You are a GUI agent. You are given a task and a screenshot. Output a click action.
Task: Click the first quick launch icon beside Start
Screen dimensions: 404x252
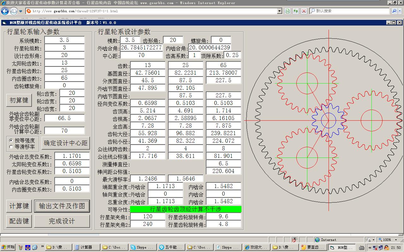tap(21, 247)
